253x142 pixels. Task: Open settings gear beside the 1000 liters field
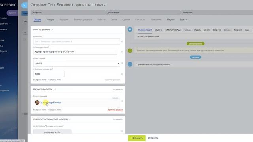click(122, 74)
